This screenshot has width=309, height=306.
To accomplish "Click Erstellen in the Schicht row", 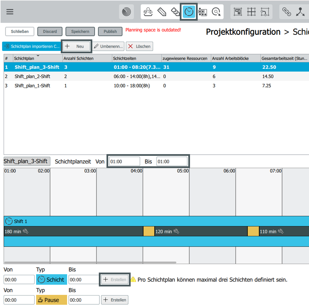I will [115, 279].
